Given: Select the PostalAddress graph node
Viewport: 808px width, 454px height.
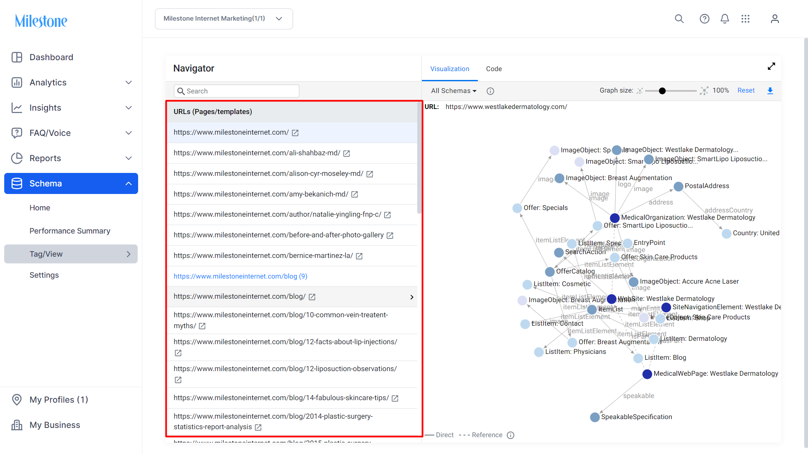Looking at the screenshot, I should click(678, 186).
